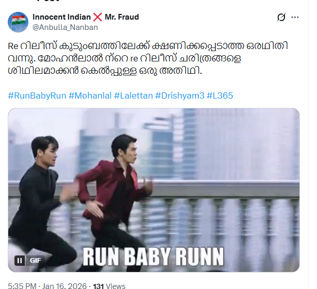The width and height of the screenshot is (317, 289).
Task: Pause the playing GIF
Action: pyautogui.click(x=20, y=261)
